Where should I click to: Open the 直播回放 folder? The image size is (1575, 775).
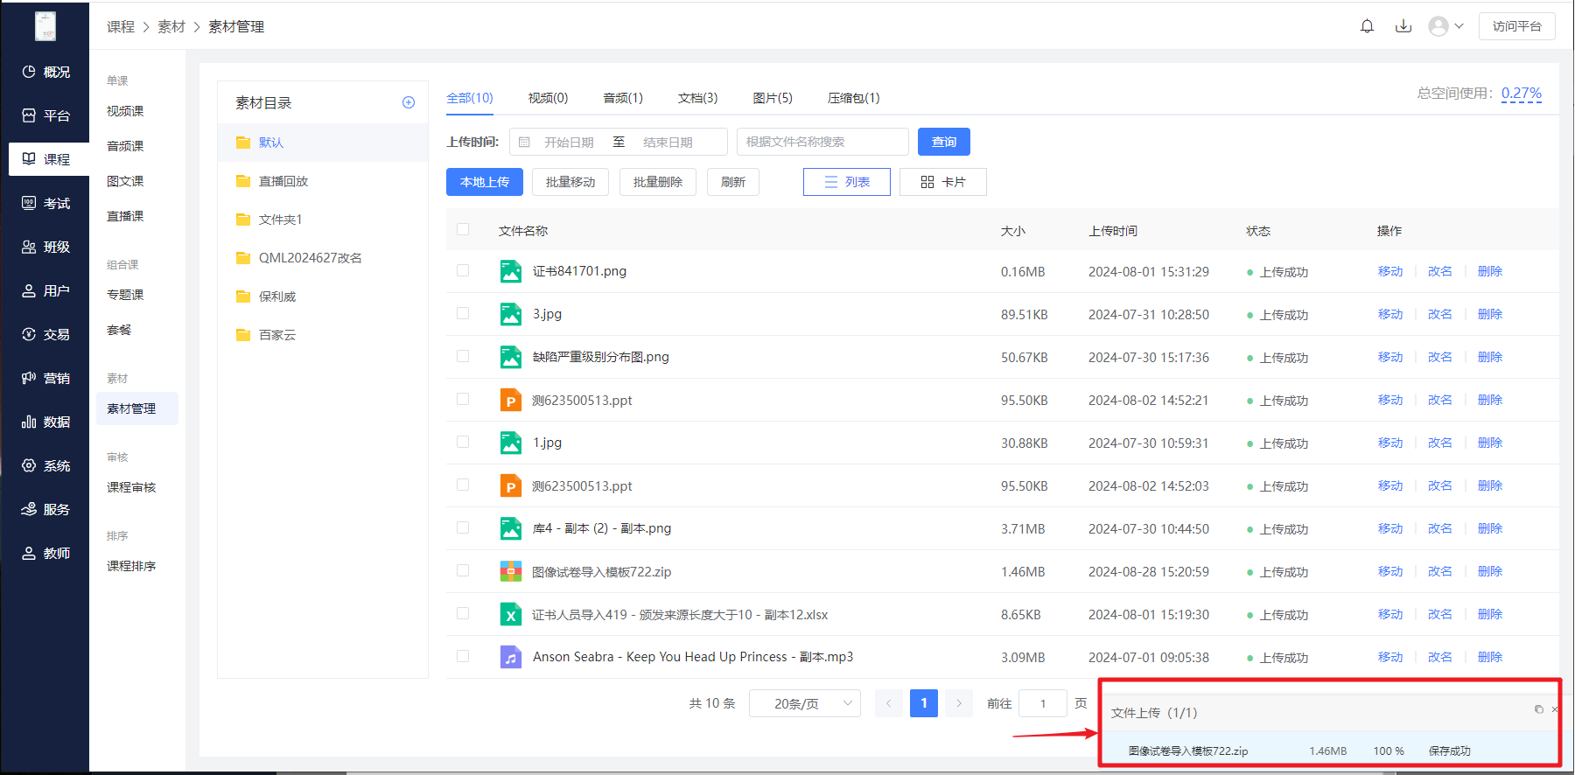[323, 181]
